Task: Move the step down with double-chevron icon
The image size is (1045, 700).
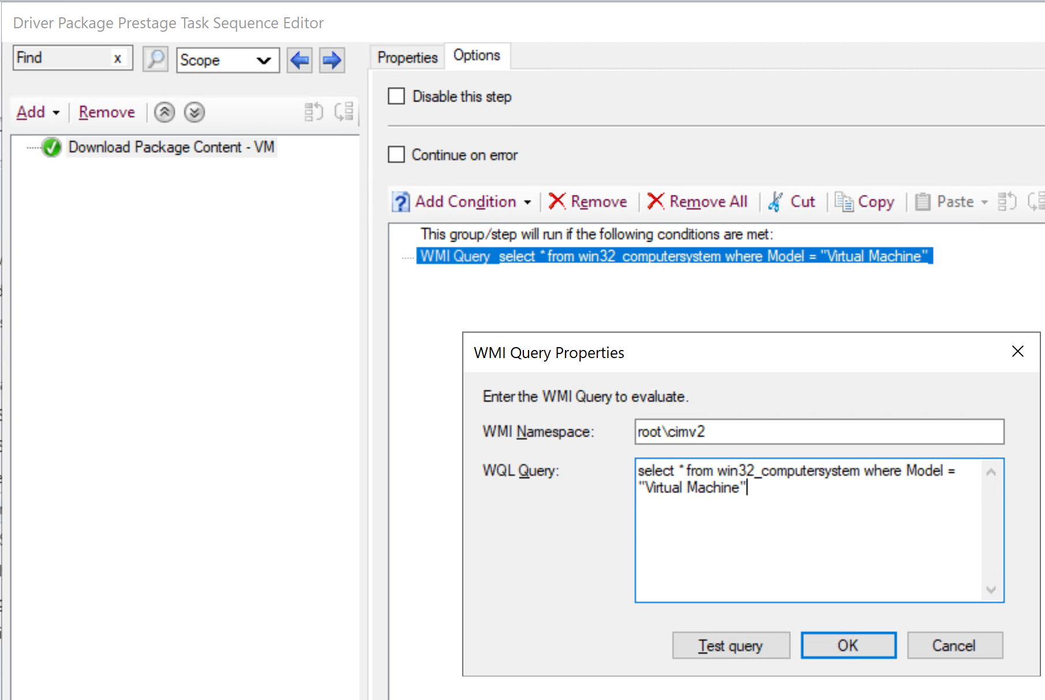Action: (x=194, y=112)
